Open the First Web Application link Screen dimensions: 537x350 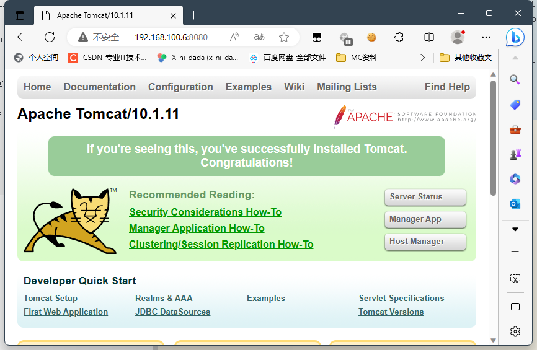(x=66, y=312)
